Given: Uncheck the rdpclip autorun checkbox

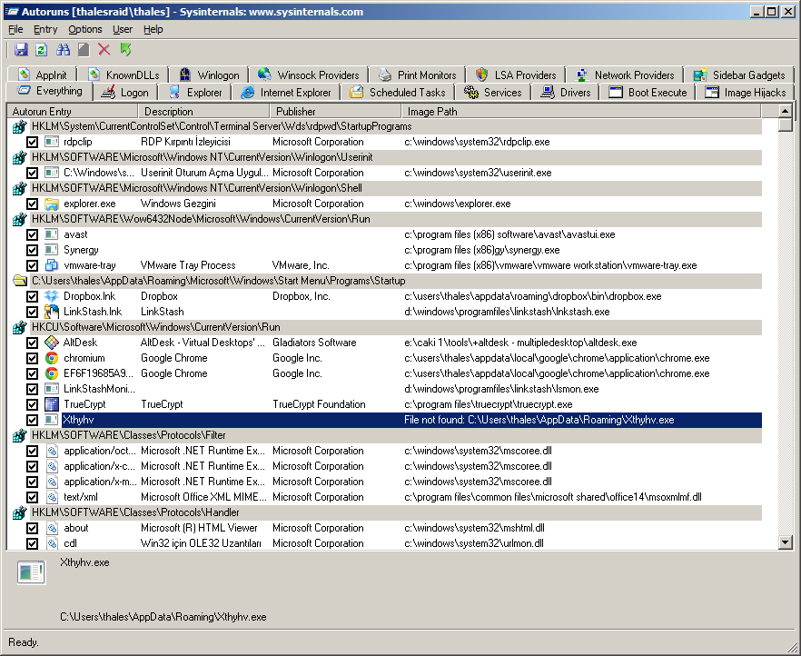Looking at the screenshot, I should 32,142.
